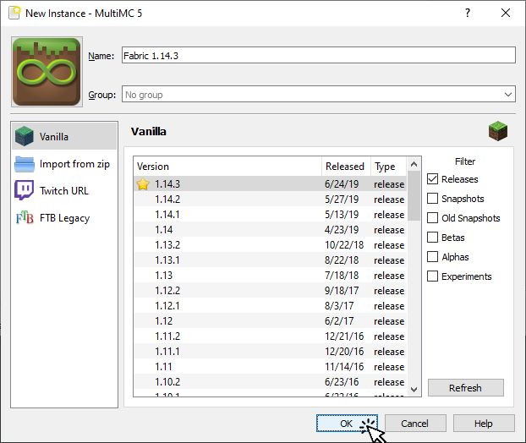
Task: Select the Vanilla page in the sidebar
Action: [x=64, y=136]
